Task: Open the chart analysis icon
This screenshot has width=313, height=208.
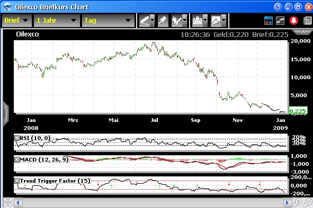Action: (280, 21)
